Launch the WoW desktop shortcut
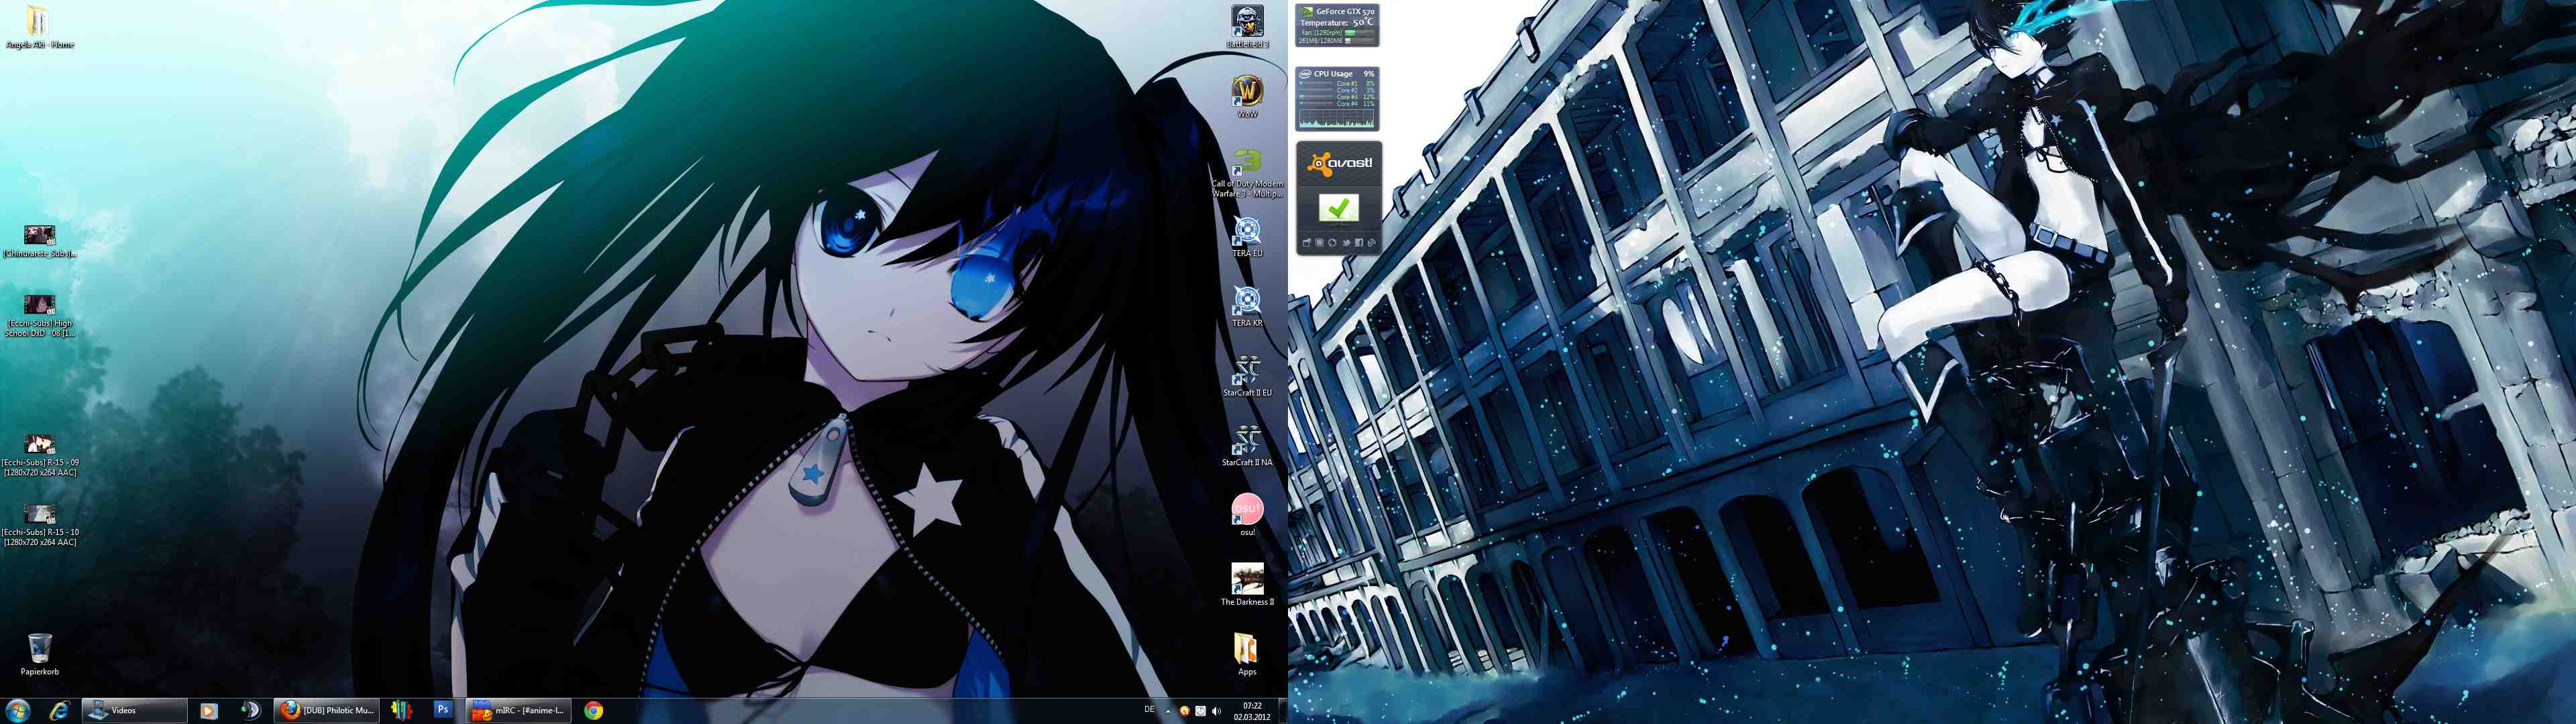This screenshot has height=724, width=2576. pos(1247,96)
